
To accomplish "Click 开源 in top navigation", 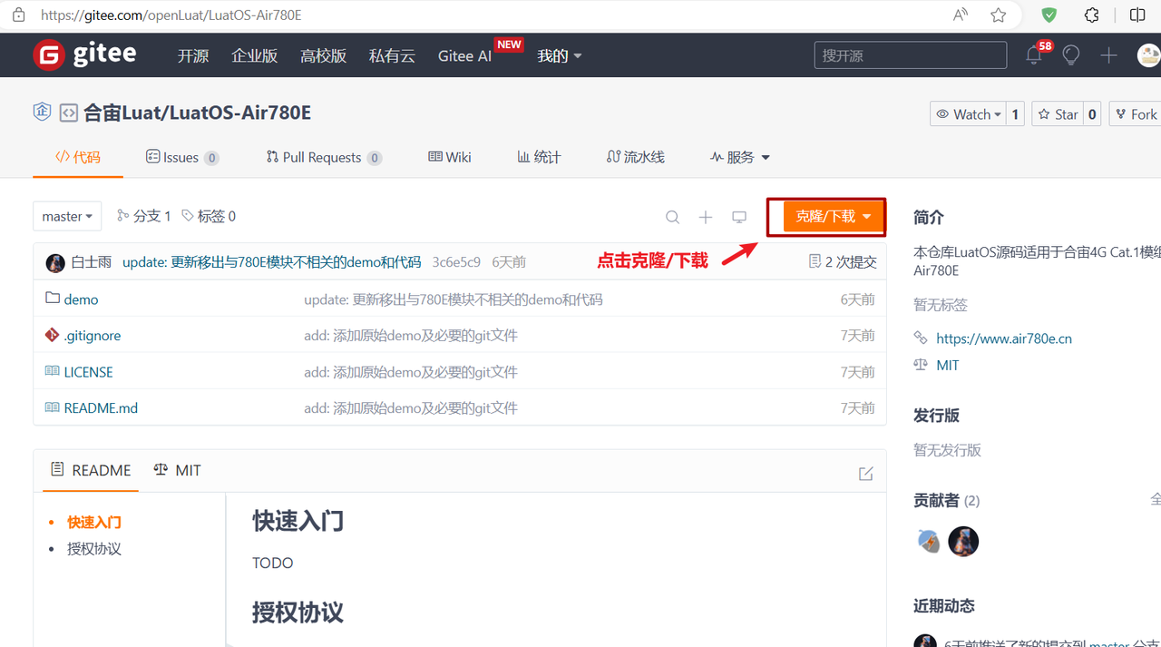I will (x=193, y=55).
